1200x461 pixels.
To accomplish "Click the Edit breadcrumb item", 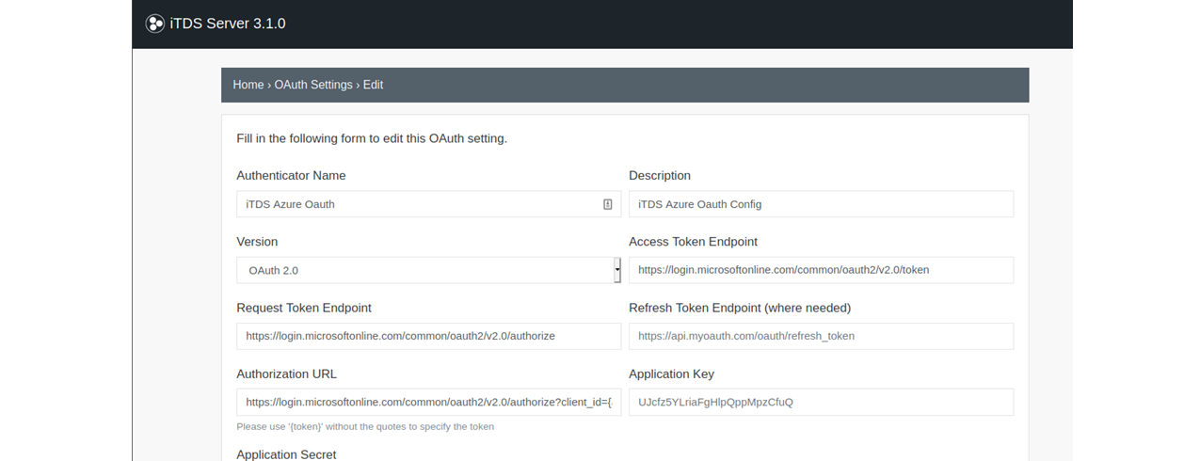I will click(374, 85).
